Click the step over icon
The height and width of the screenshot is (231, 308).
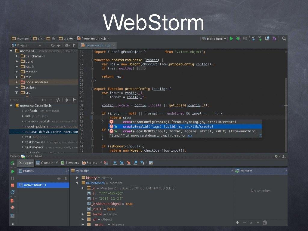coord(115,163)
